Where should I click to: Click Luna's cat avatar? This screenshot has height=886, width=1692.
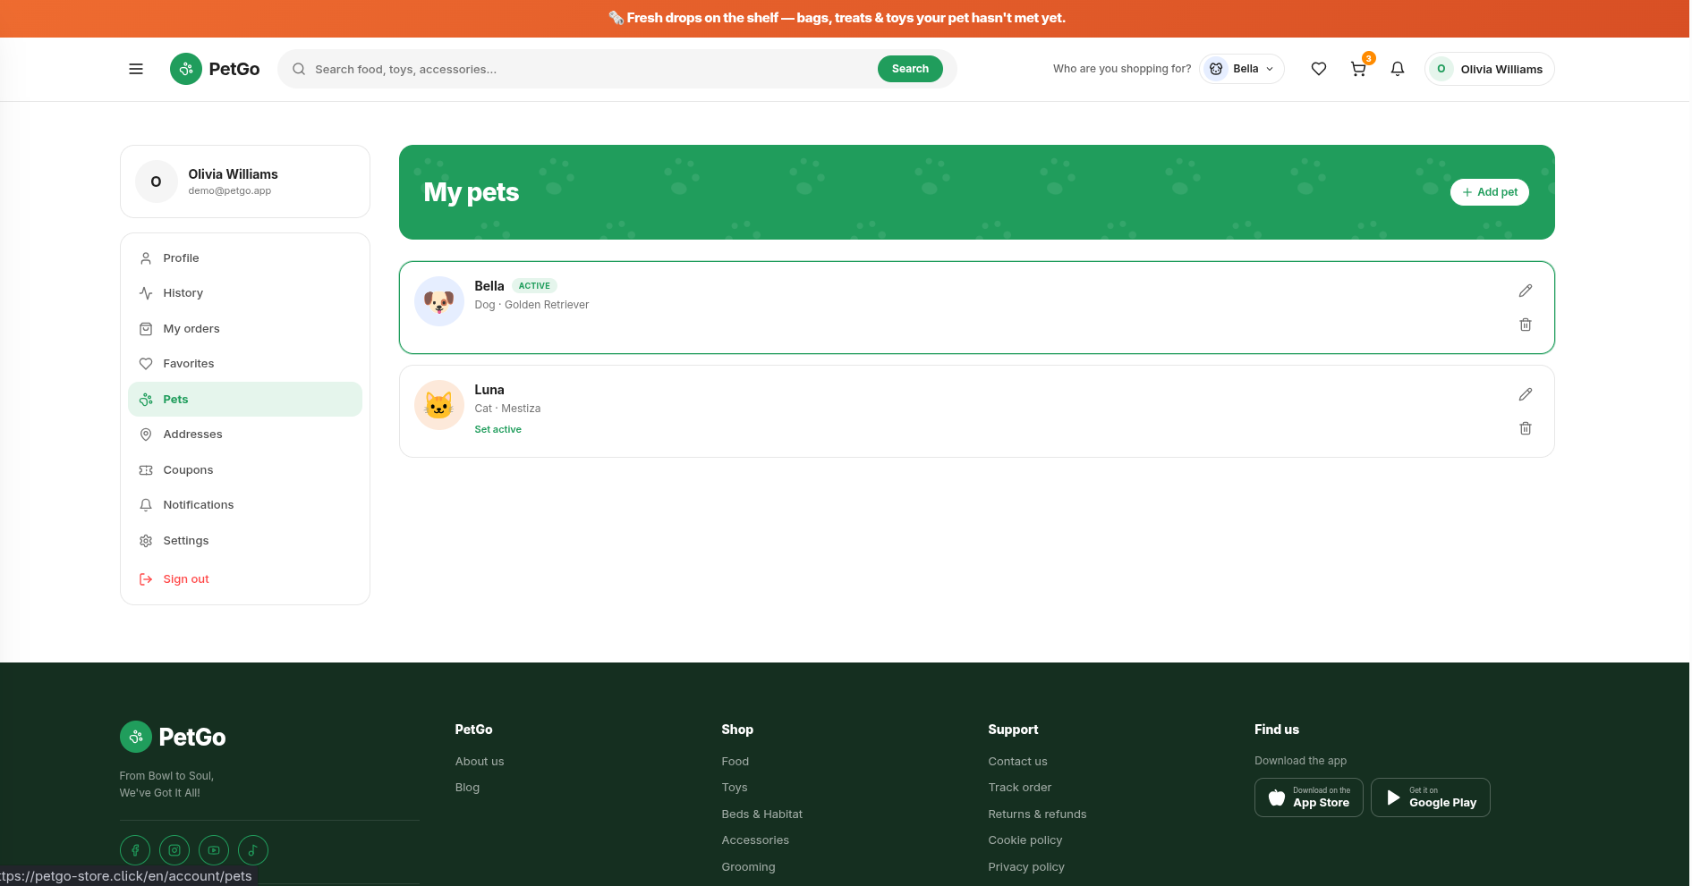coord(439,405)
